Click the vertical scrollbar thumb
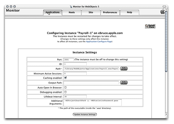This screenshot has width=174, height=124. pyautogui.click(x=166, y=42)
